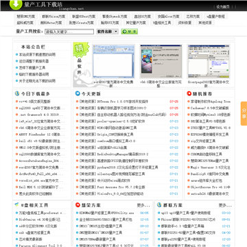Click the 群联方案 section header icon

(159, 205)
